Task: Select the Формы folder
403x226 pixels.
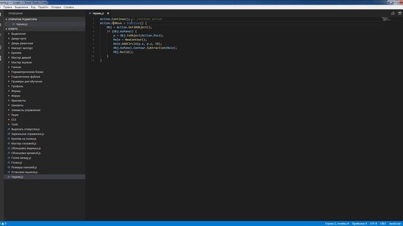Action: tap(16, 91)
